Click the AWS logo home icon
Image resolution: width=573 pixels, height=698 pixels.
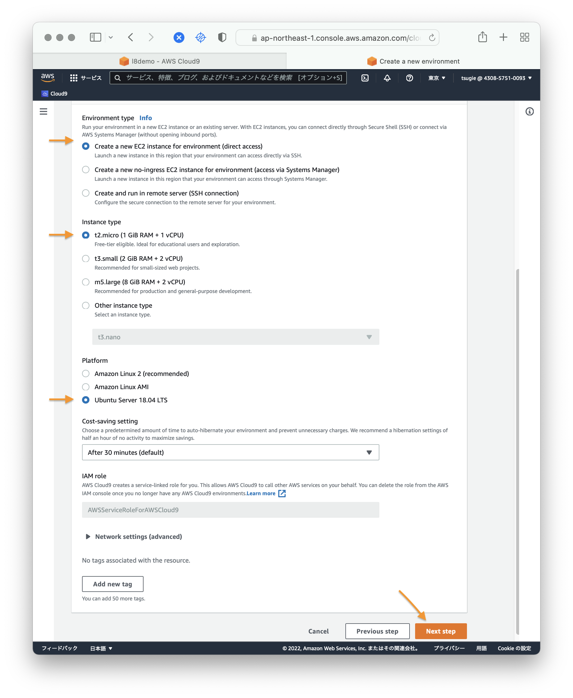(x=47, y=78)
